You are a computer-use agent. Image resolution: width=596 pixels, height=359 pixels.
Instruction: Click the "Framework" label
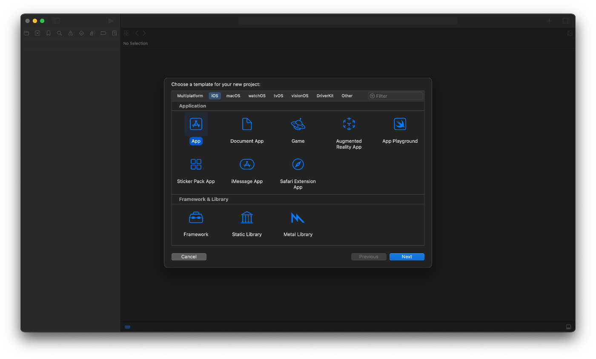click(x=196, y=235)
